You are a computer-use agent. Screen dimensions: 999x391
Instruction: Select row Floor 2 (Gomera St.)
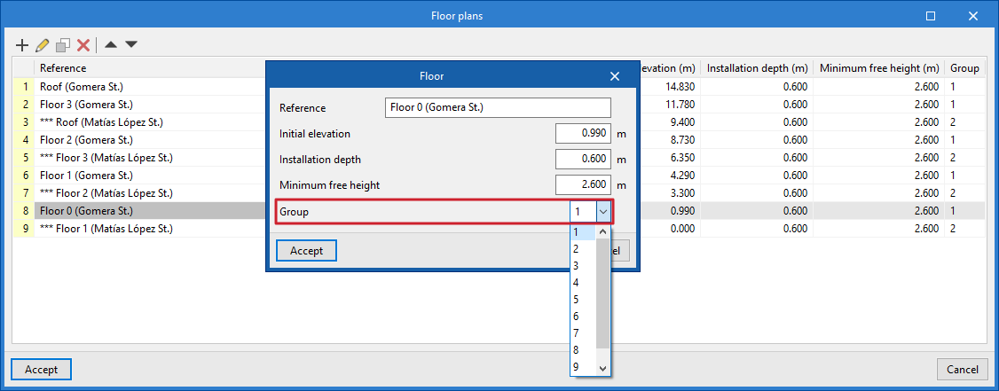(x=86, y=140)
